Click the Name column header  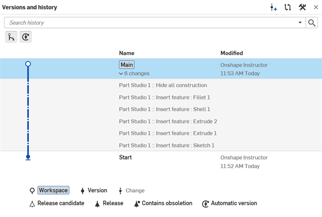click(127, 53)
